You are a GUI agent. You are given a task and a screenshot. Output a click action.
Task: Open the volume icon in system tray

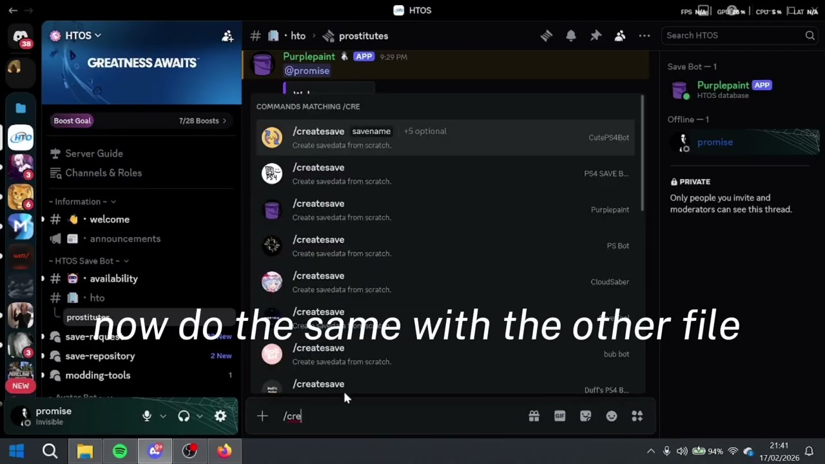[682, 451]
